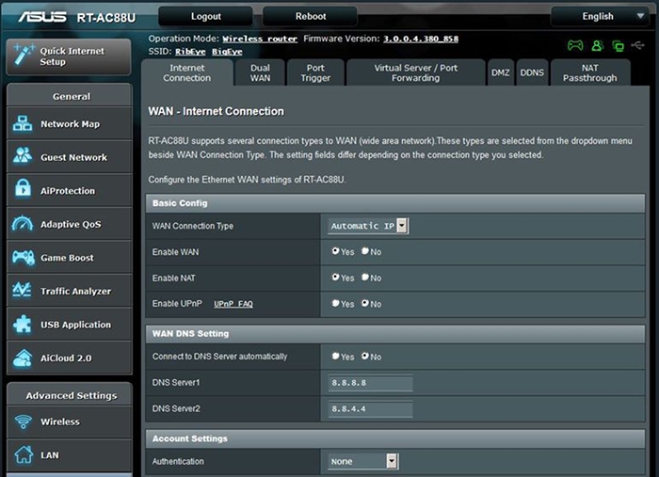Open the AiCloud 2.0 menu item
This screenshot has height=477, width=659.
click(70, 358)
